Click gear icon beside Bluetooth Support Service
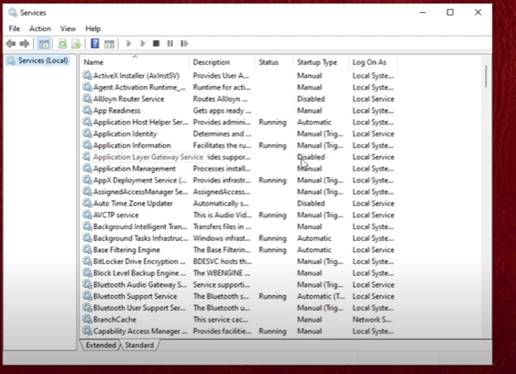The width and height of the screenshot is (516, 374). tap(87, 296)
